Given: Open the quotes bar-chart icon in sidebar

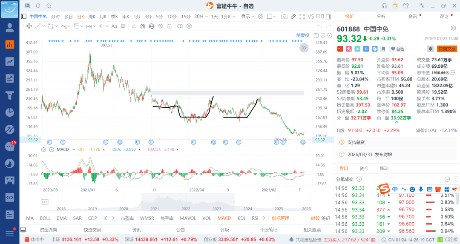Looking at the screenshot, I should pos(10,45).
